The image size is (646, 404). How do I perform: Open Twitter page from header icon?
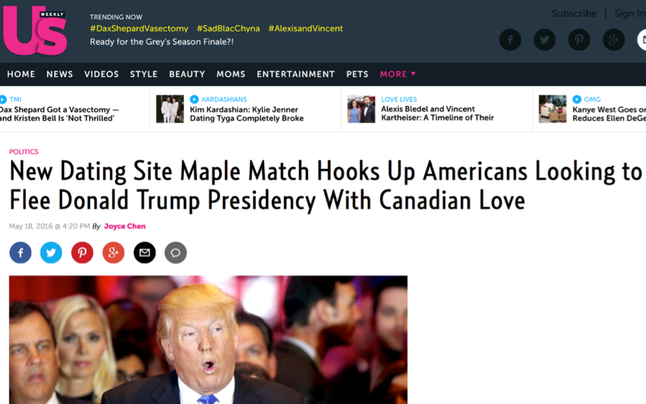(x=544, y=40)
